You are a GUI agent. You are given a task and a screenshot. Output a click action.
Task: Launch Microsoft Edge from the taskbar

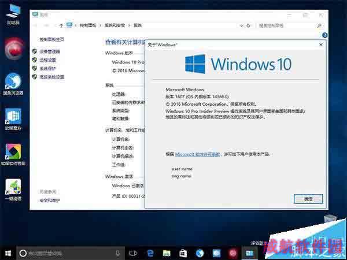[x=150, y=253]
